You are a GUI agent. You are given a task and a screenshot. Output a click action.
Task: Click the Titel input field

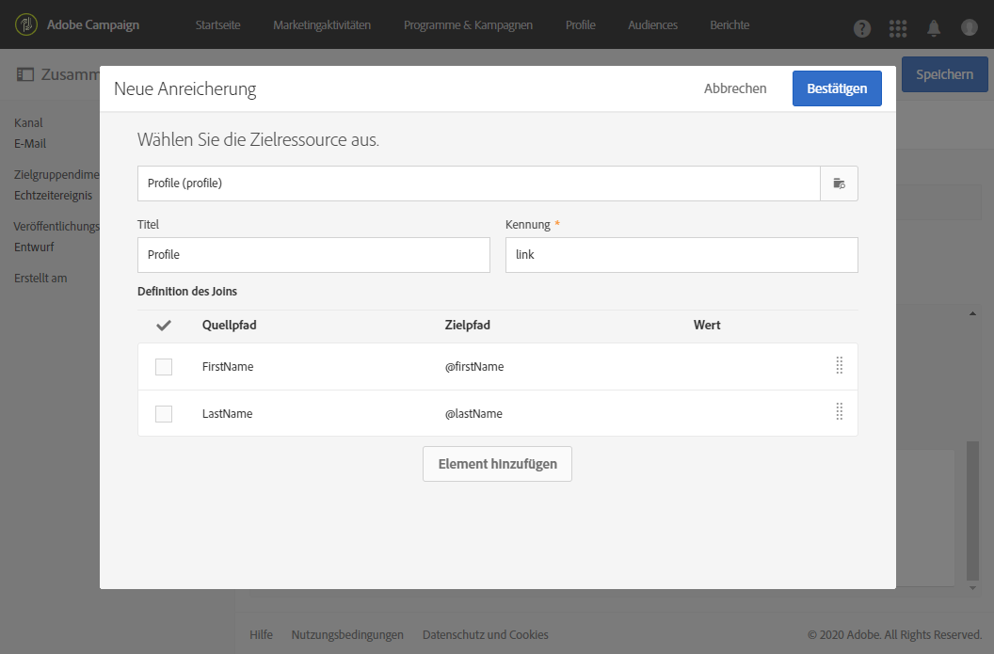[x=313, y=255]
